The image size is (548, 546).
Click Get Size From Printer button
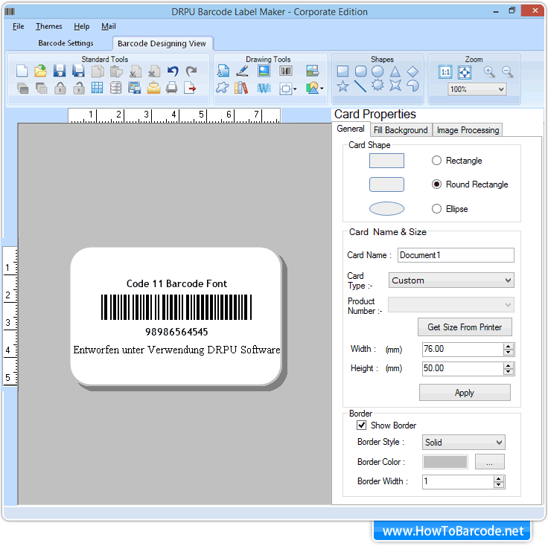click(465, 327)
